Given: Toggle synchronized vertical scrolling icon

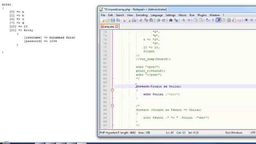Looking at the screenshot, I should (x=196, y=20).
